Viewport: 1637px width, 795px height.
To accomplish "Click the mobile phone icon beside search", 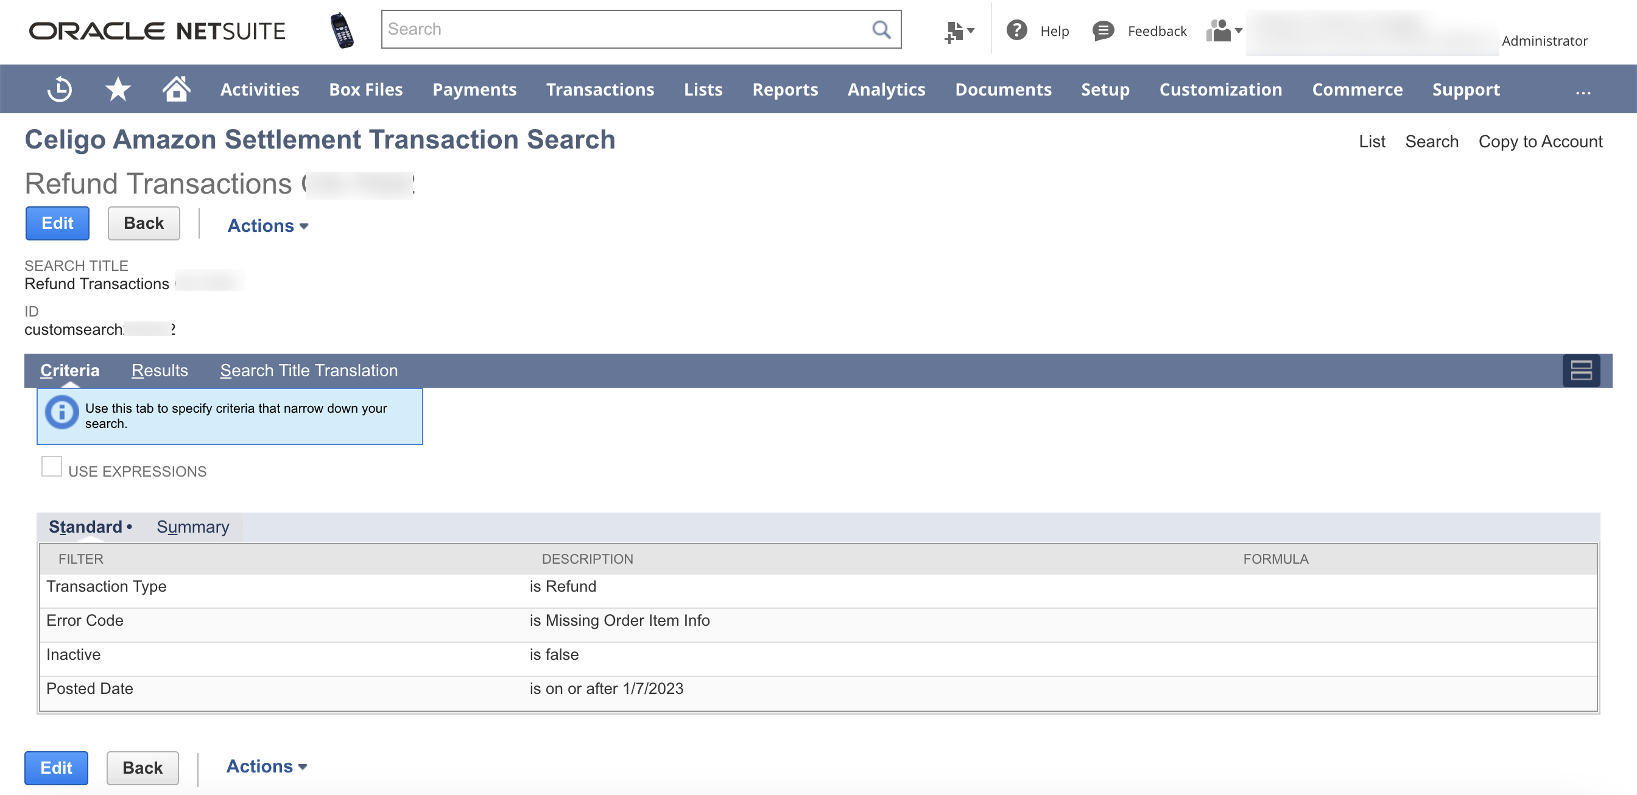I will (x=342, y=30).
